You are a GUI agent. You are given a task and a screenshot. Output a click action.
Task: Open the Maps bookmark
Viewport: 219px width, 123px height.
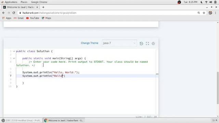click(47, 18)
